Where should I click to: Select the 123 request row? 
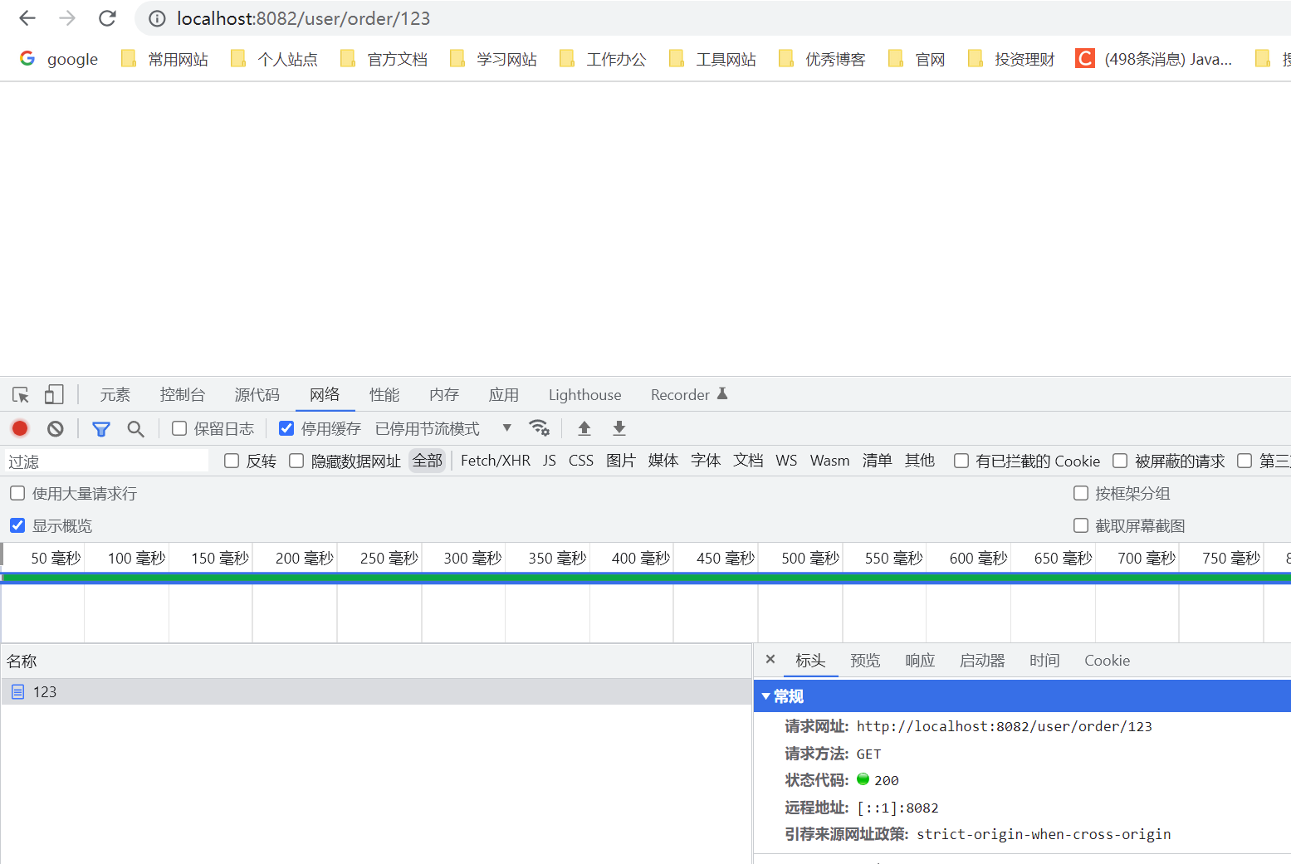click(376, 692)
